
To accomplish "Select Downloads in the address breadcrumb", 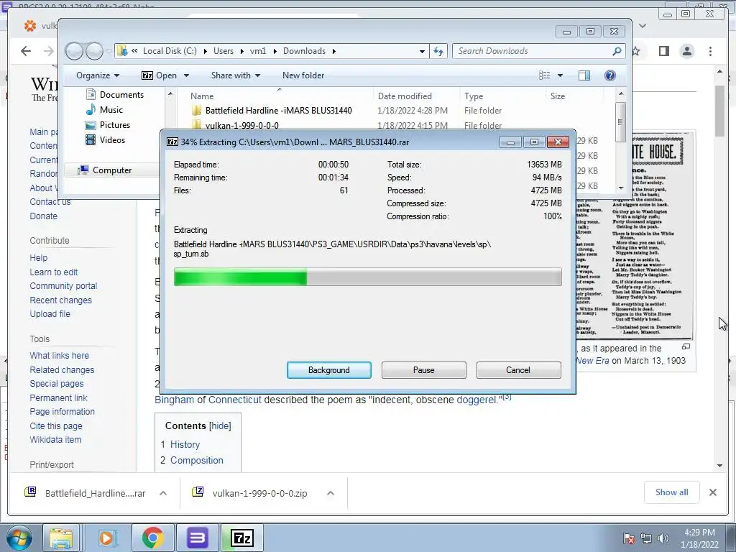I will click(x=304, y=51).
